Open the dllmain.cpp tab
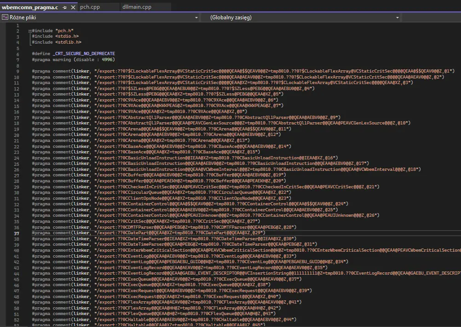The image size is (461, 327). pyautogui.click(x=137, y=7)
